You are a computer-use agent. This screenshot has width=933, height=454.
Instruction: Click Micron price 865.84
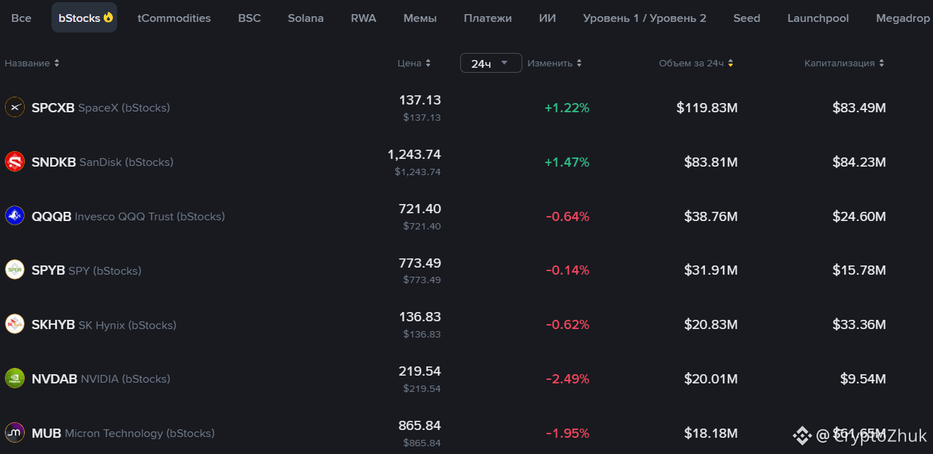420,426
